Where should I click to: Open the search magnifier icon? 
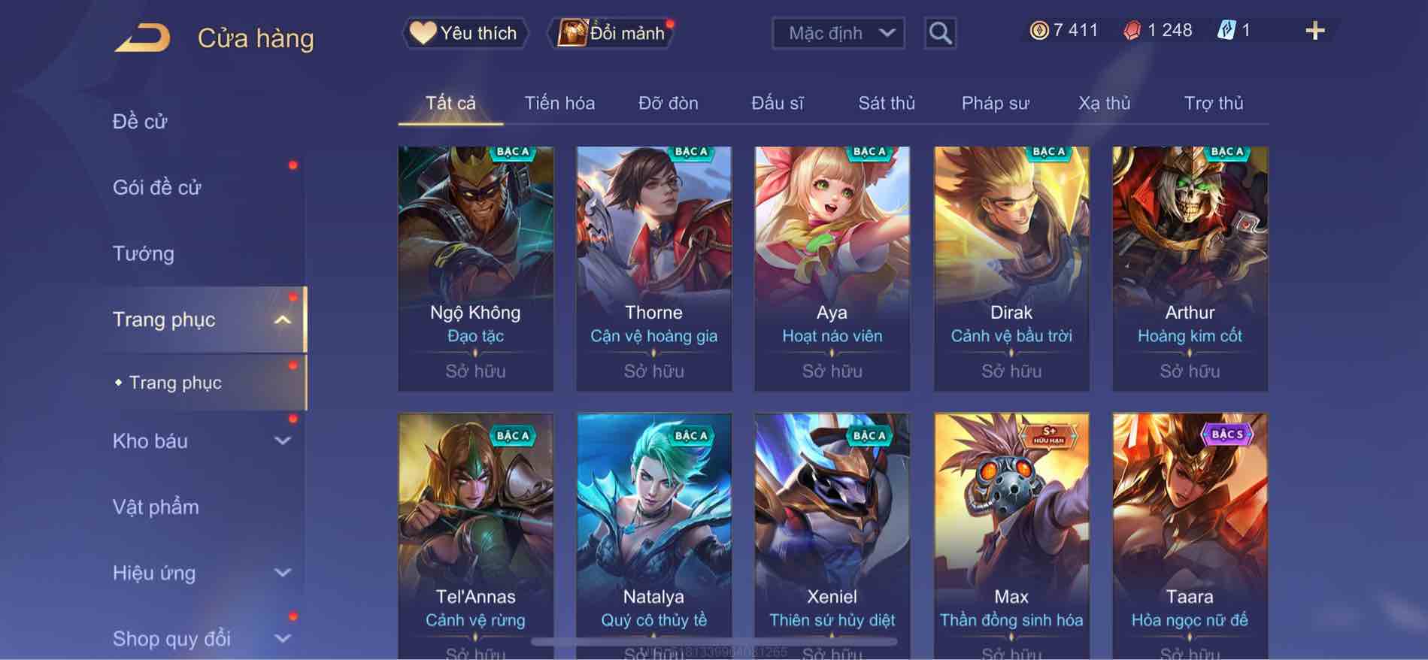pos(940,33)
